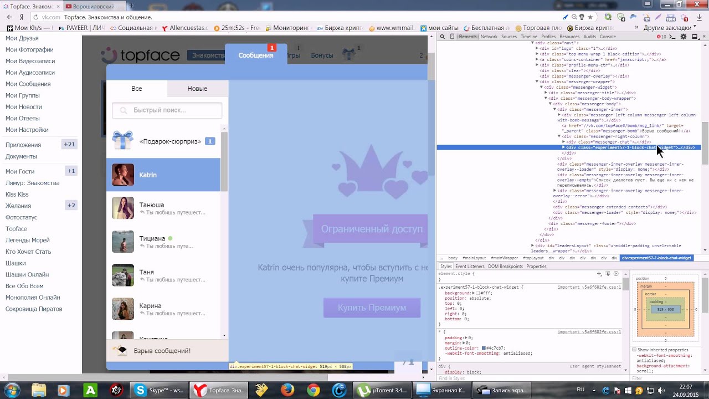Open the gift box «Подарок-сюрприз» icon
This screenshot has width=709, height=399.
tap(122, 140)
